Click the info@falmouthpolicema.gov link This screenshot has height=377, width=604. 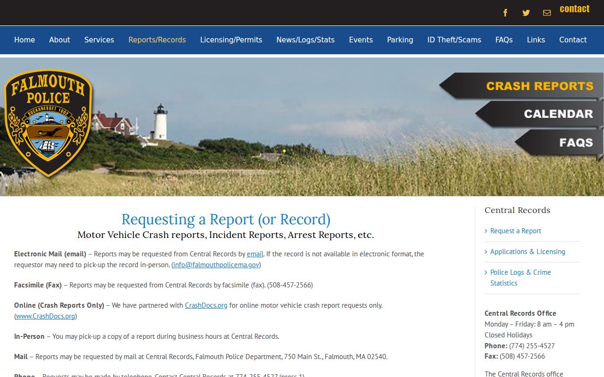click(x=216, y=265)
